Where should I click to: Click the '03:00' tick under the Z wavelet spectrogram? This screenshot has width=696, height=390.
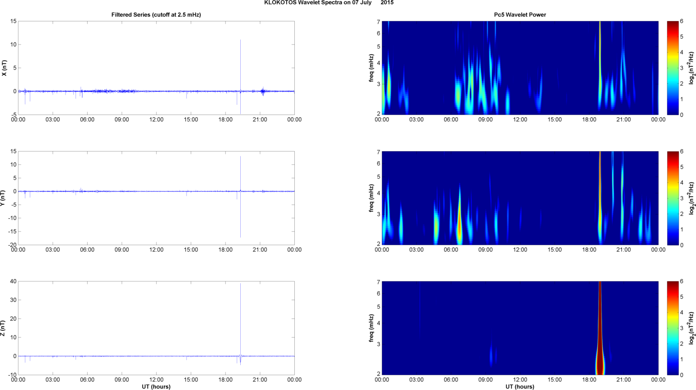click(416, 379)
